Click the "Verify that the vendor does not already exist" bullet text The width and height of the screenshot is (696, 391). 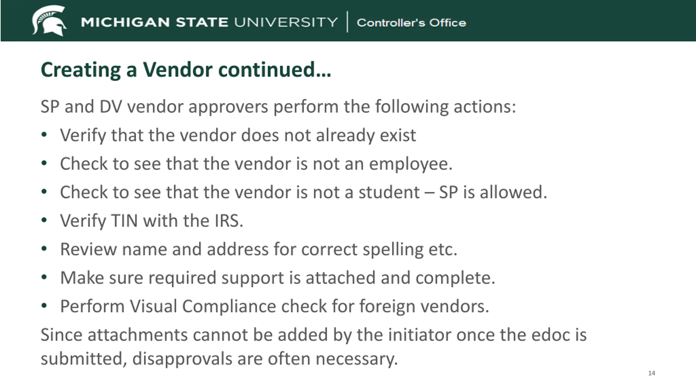point(238,135)
